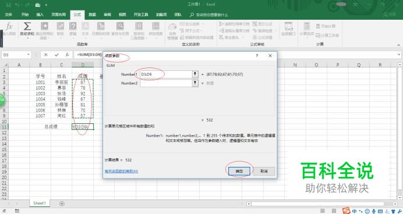Select the Sheet1 worksheet tab
The image size is (403, 214).
point(40,203)
